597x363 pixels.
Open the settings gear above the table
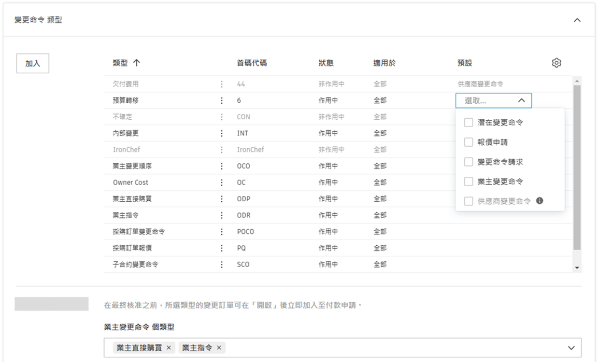[556, 62]
